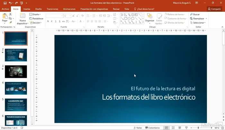The image size is (225, 130).
Task: Switch to Normal view icon
Action: pyautogui.click(x=166, y=128)
